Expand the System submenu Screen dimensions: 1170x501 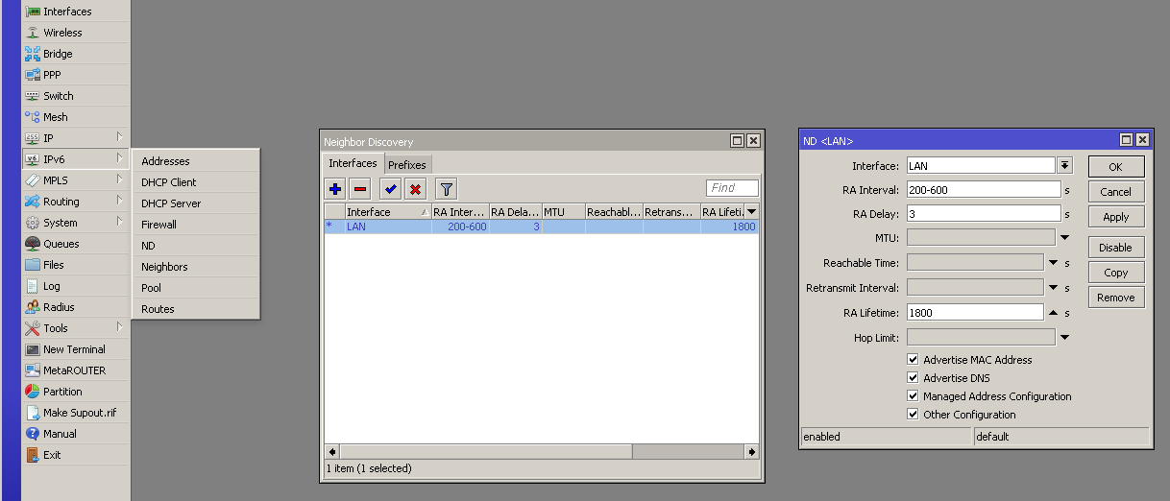(75, 223)
